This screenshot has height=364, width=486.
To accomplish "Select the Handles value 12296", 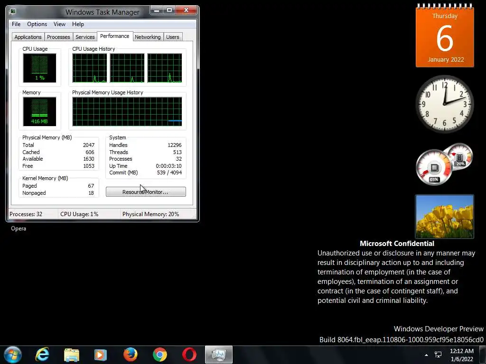I will point(175,145).
